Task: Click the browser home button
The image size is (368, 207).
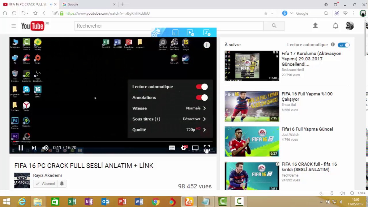Action: click(x=5, y=13)
